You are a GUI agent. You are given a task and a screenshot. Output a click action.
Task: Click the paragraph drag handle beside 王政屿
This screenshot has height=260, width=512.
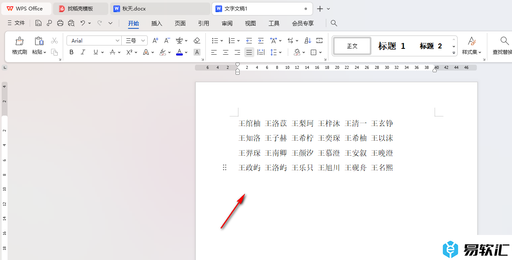pos(225,167)
